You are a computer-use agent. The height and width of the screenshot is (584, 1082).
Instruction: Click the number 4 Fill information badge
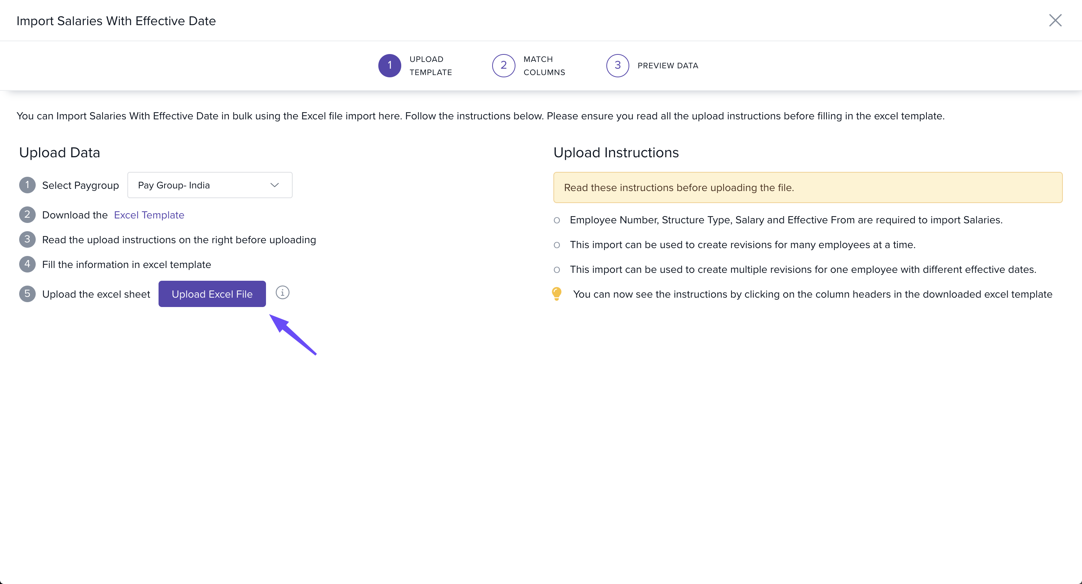tap(27, 264)
